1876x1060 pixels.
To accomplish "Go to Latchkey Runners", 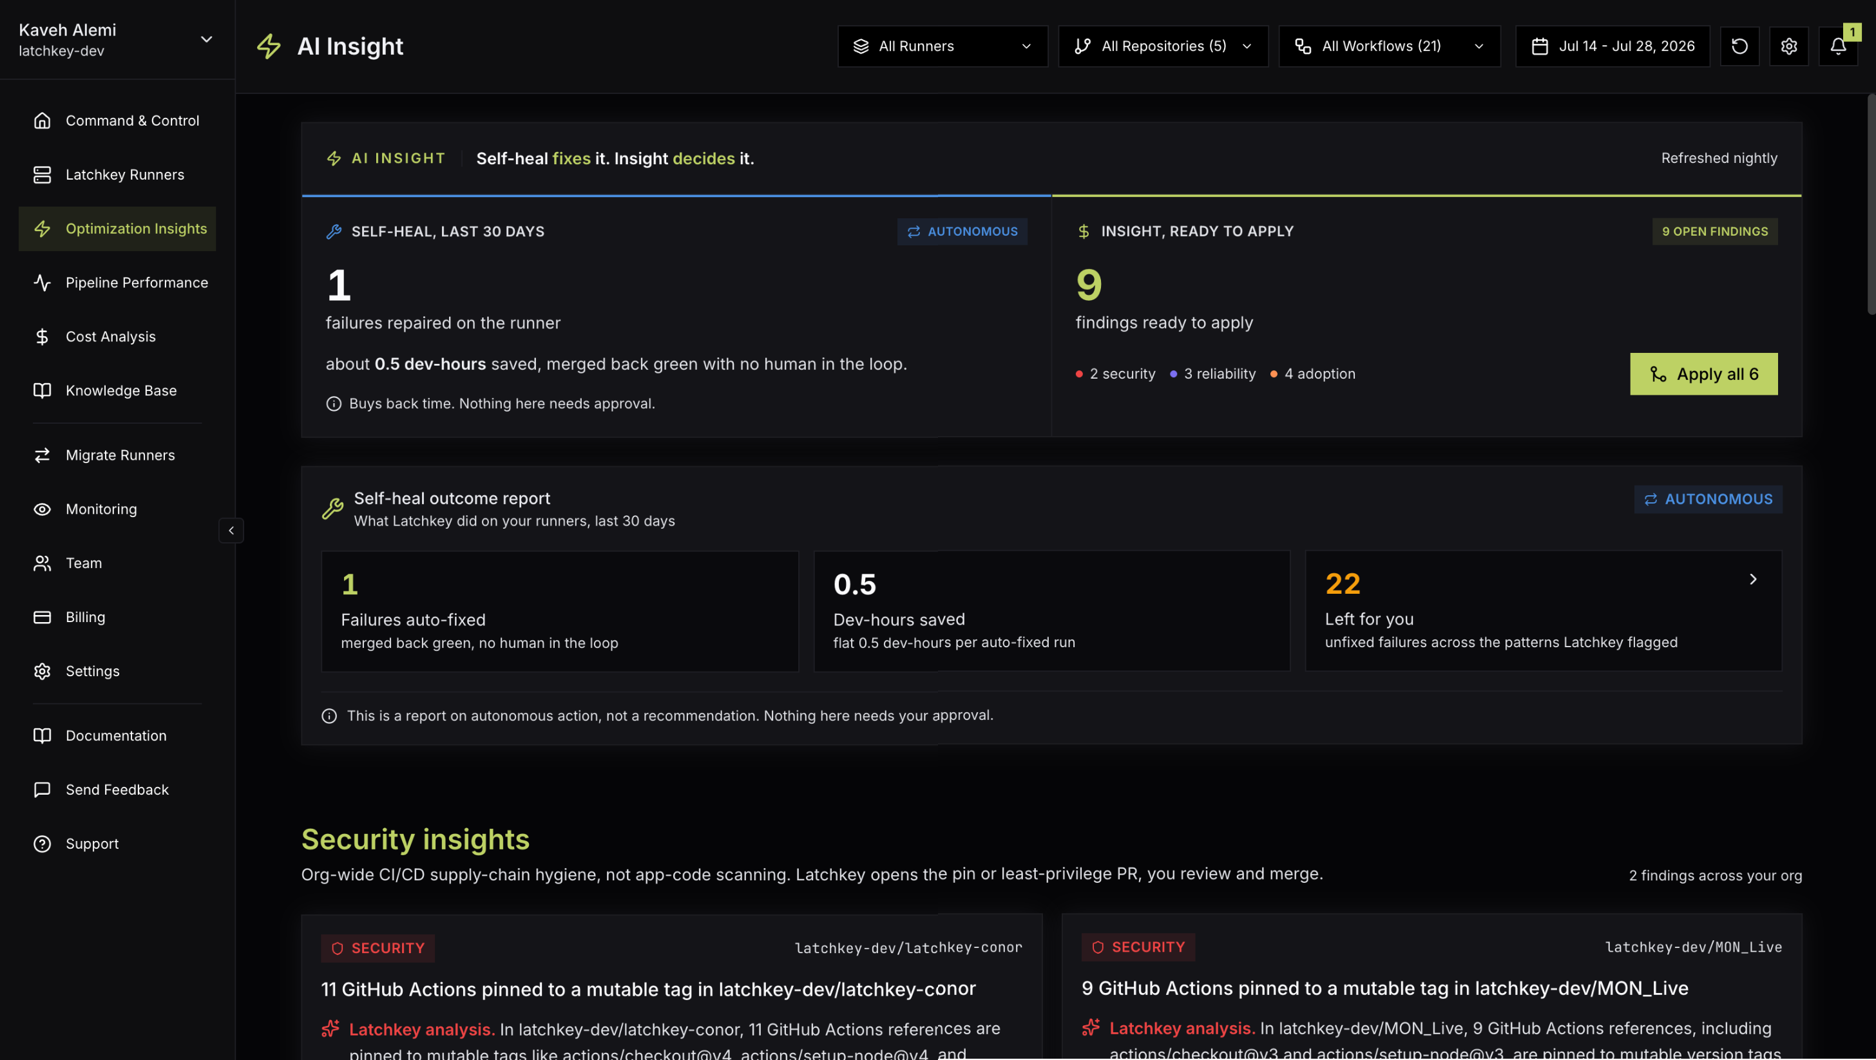I will pos(117,175).
